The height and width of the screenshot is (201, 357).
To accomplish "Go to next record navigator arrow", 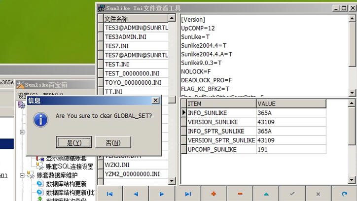I will (x=162, y=194).
